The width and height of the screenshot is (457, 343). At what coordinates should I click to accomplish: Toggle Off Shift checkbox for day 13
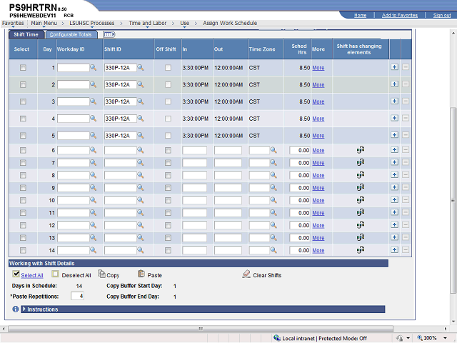click(168, 238)
